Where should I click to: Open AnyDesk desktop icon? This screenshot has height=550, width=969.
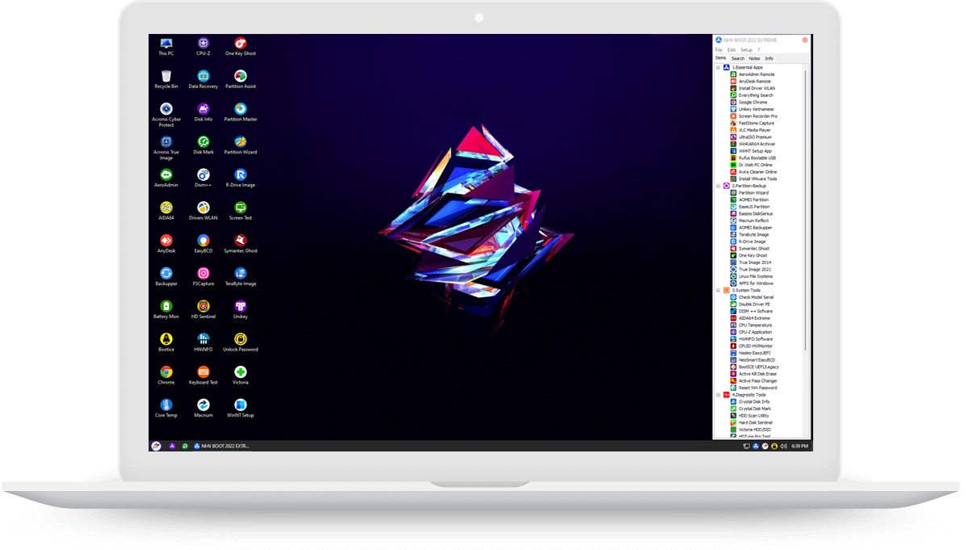166,243
